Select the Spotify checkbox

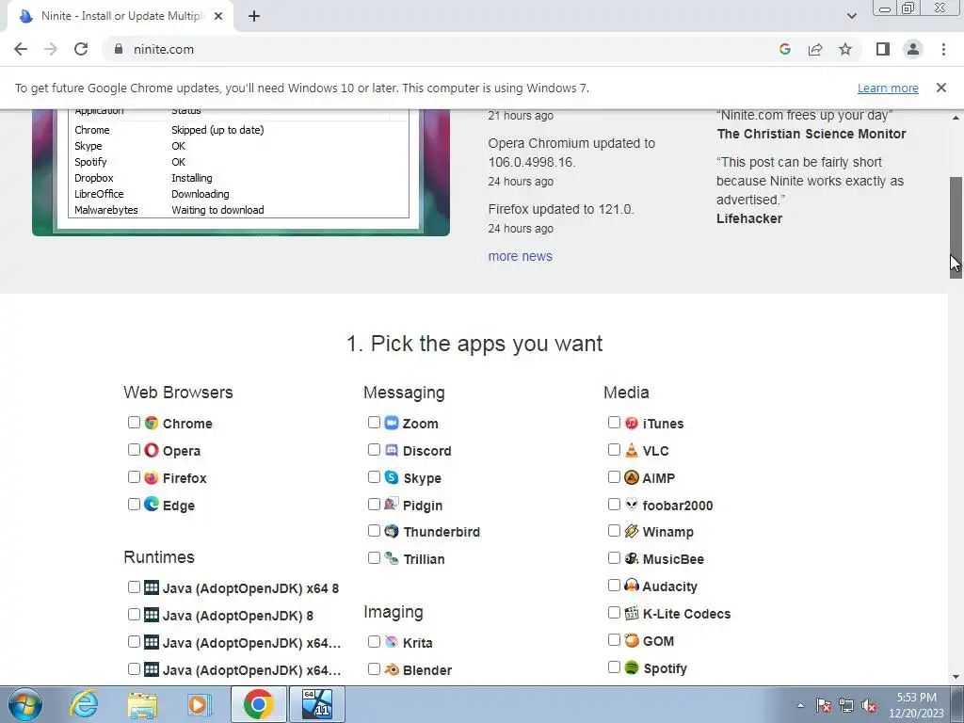coord(614,667)
